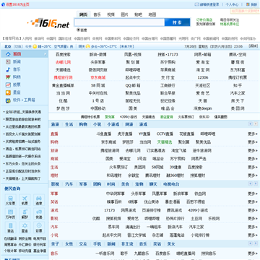The width and height of the screenshot is (260, 260).
Task: Select the 小游戏 category tab
Action: [113, 124]
